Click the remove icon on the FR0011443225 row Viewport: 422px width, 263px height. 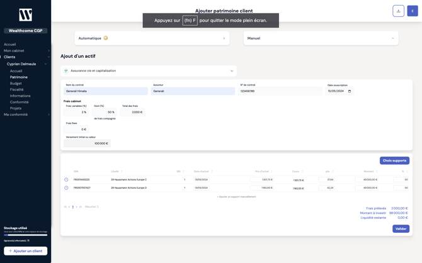[x=66, y=179]
